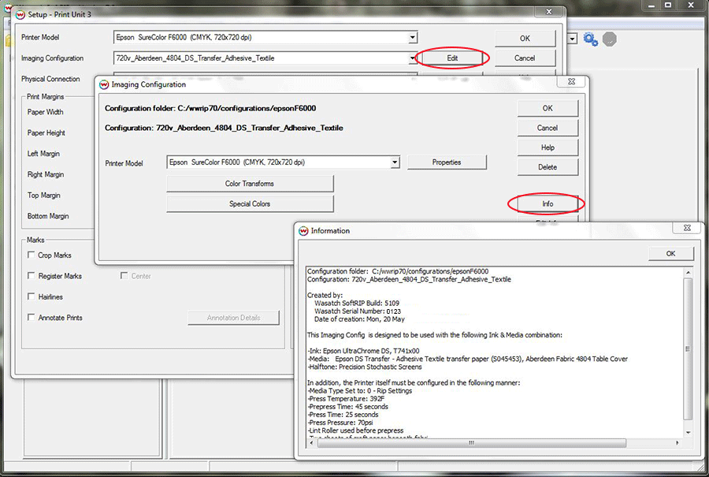Click OK in the Setup window
This screenshot has height=477, width=709.
[x=525, y=39]
